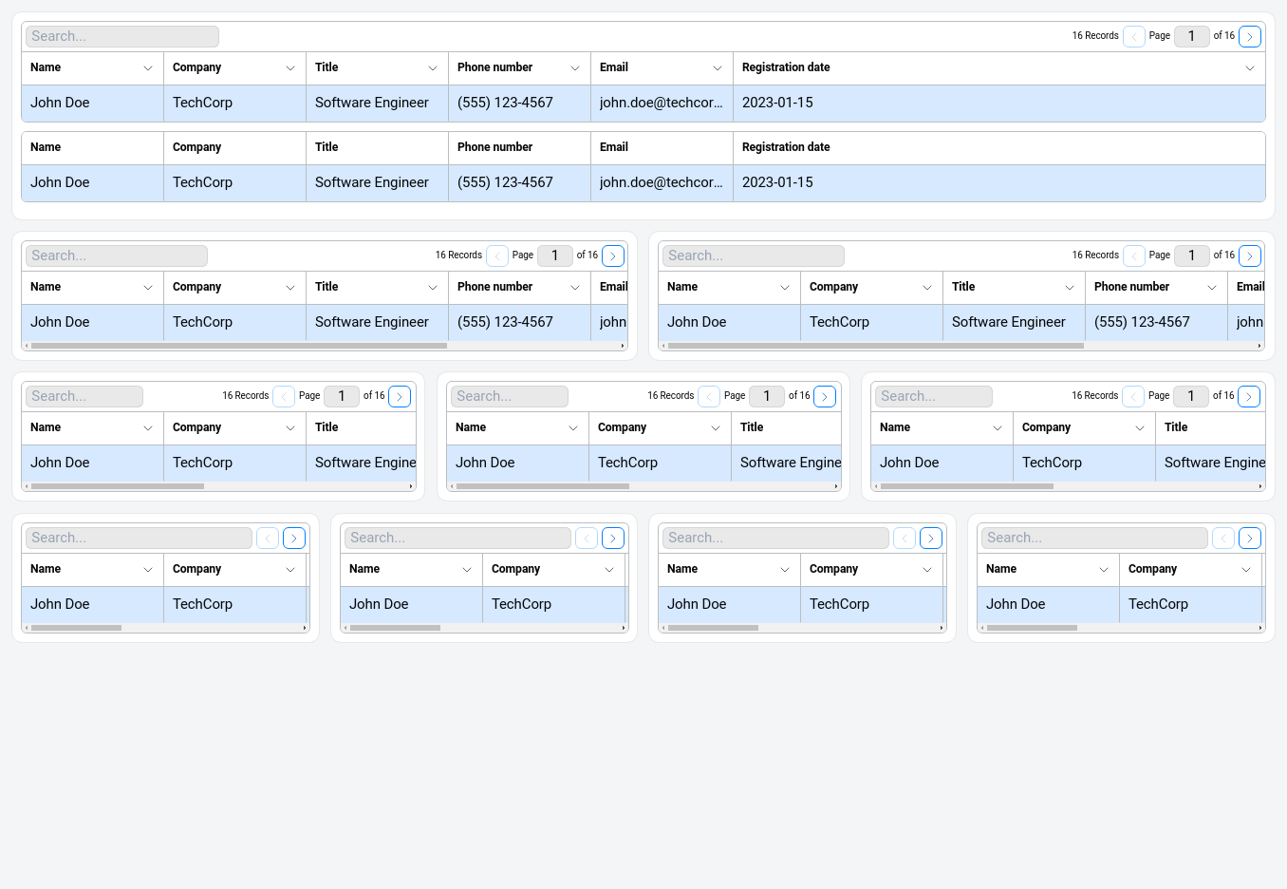Image resolution: width=1287 pixels, height=889 pixels.
Task: Click left scroll arrow of the third row's right table
Action: pos(876,486)
